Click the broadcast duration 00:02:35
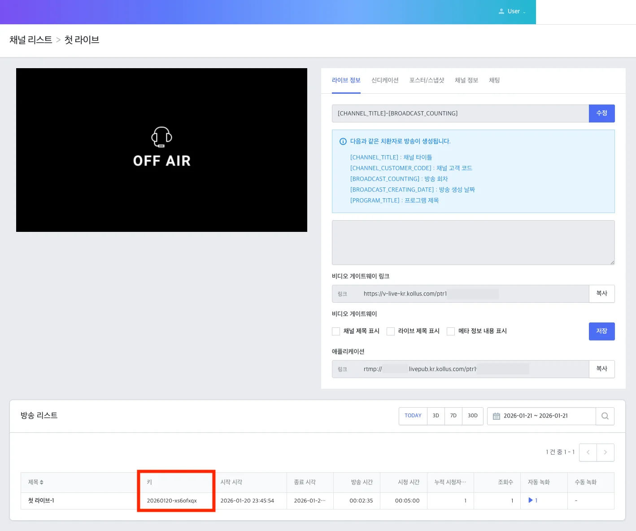636x531 pixels. click(x=361, y=501)
